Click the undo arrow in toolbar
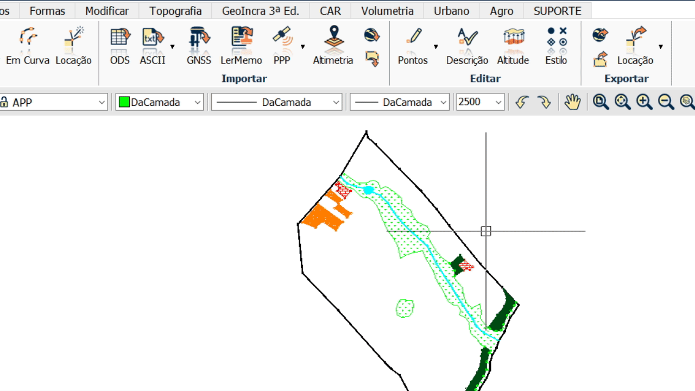695x391 pixels. click(x=522, y=102)
